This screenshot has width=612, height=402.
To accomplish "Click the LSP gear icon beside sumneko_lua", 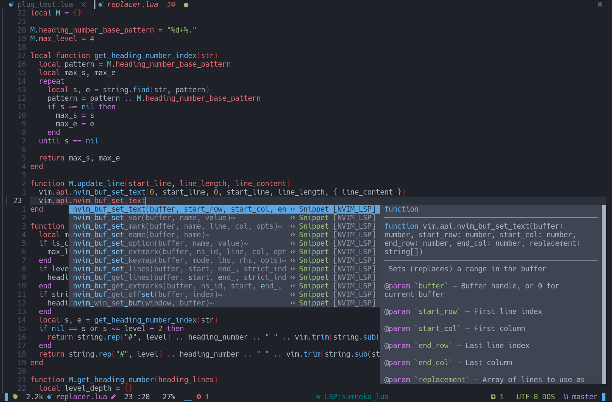I will pyautogui.click(x=318, y=397).
